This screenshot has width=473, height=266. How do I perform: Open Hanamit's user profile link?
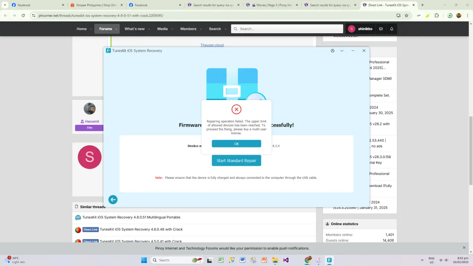[x=92, y=121]
